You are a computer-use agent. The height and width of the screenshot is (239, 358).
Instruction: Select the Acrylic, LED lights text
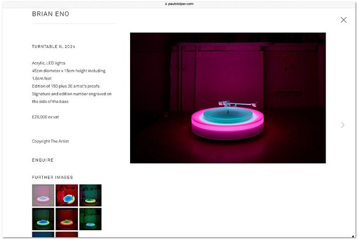tap(49, 63)
